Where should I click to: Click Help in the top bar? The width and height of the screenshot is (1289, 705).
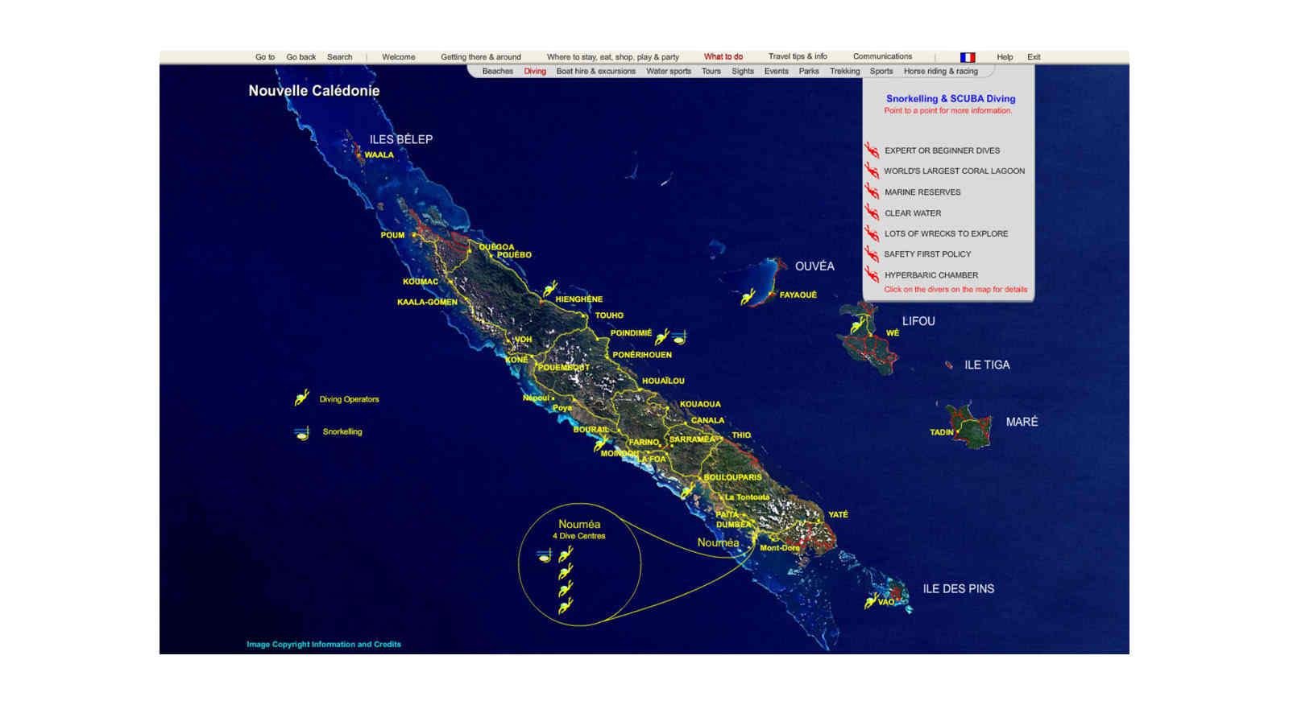click(x=1005, y=57)
